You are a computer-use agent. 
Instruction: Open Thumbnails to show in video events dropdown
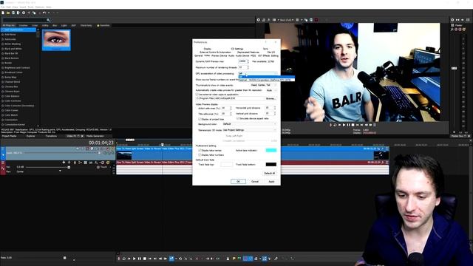pyautogui.click(x=264, y=85)
